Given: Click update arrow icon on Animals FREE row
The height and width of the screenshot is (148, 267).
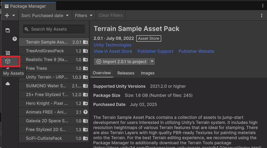Looking at the screenshot, I should tap(85, 112).
